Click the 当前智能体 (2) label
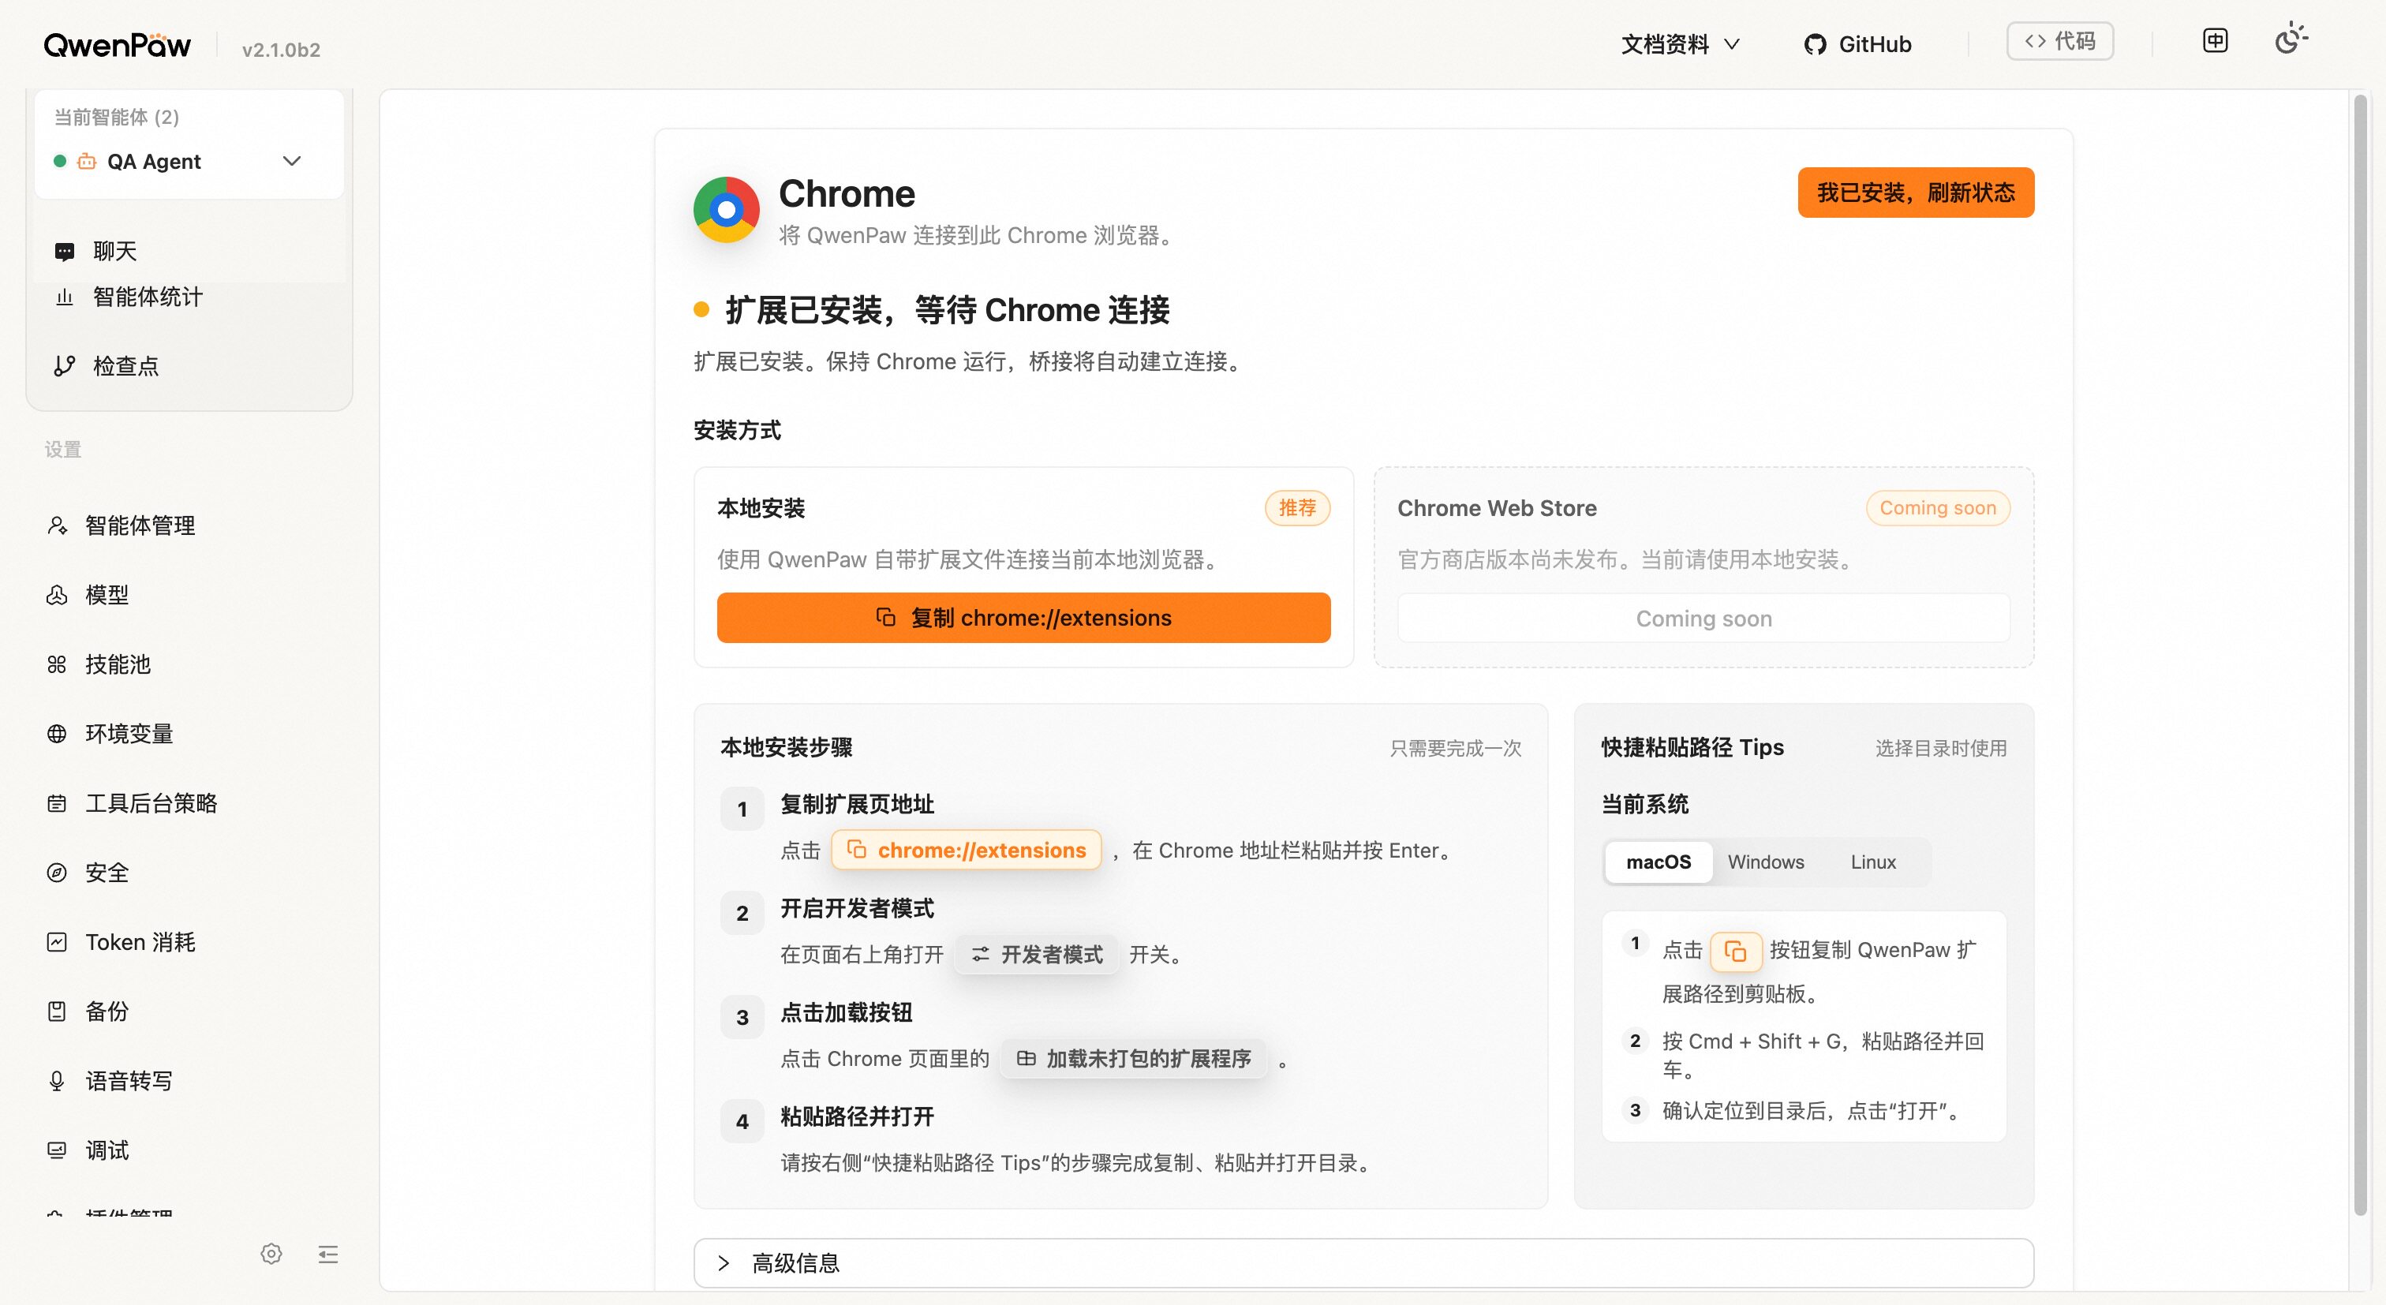 coord(117,117)
